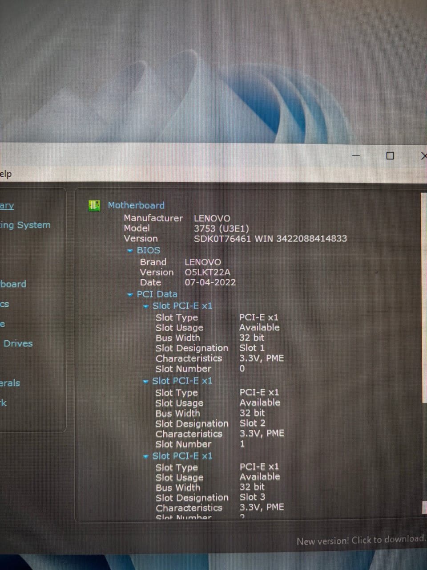Collapse the Slot PCI-E x1 node containing Slot 3
This screenshot has height=570, width=427.
click(x=145, y=456)
